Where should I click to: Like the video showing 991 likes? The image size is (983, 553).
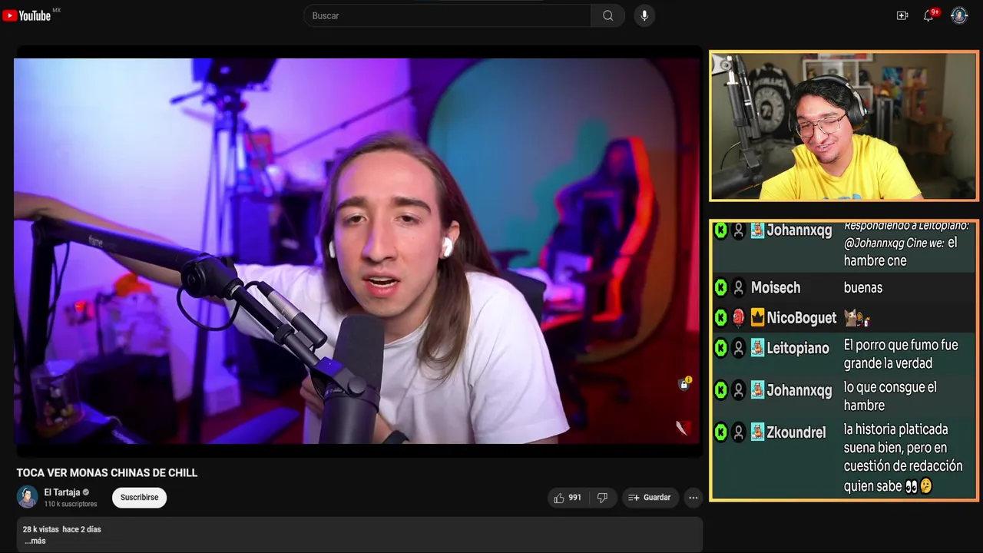point(568,498)
